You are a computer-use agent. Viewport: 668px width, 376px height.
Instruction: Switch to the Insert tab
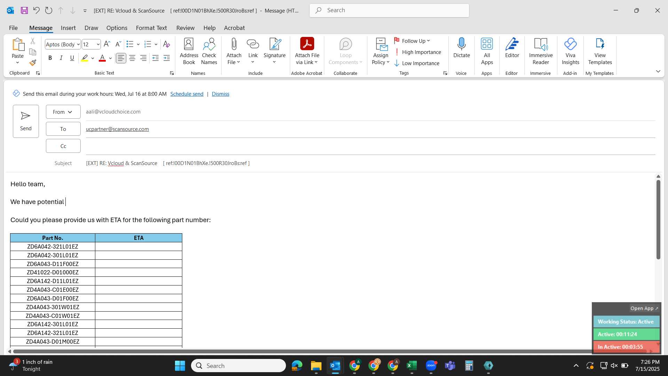point(68,28)
